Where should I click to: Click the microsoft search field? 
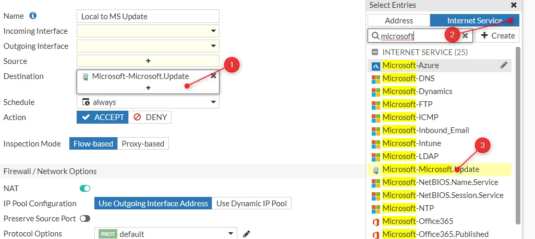tap(420, 36)
